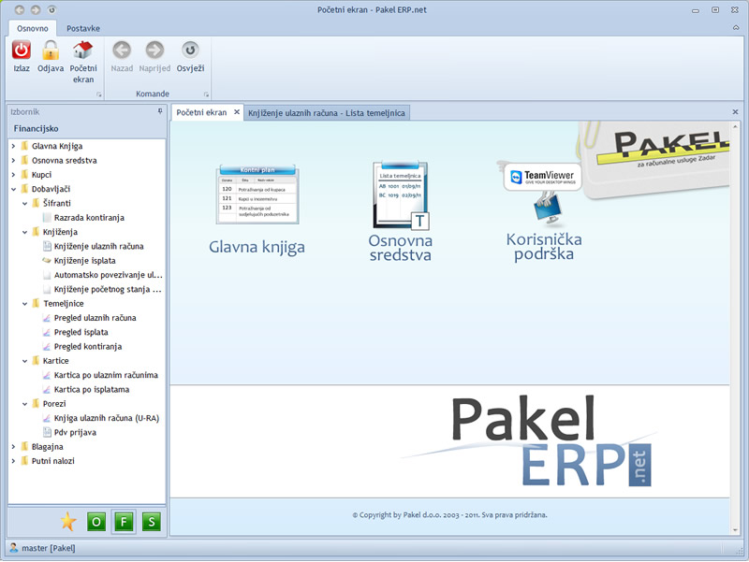Select the green S module button
The width and height of the screenshot is (749, 562).
pyautogui.click(x=152, y=522)
